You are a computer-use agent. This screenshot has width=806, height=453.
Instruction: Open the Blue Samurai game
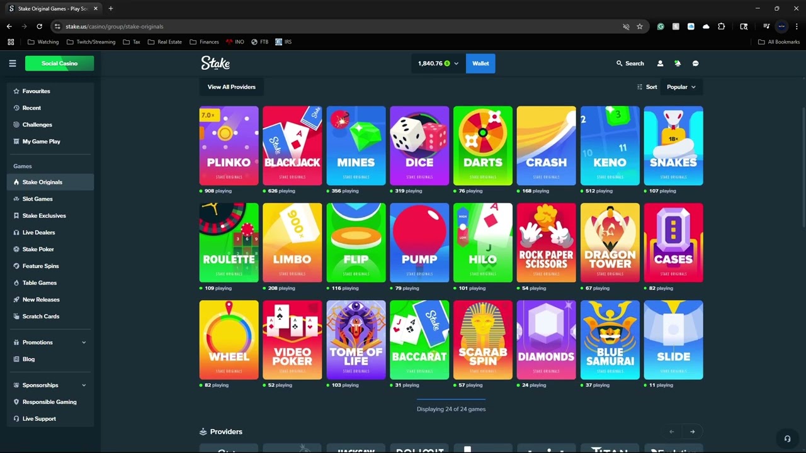click(610, 340)
